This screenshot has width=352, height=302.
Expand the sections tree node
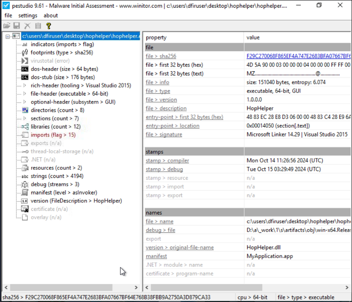point(25,119)
